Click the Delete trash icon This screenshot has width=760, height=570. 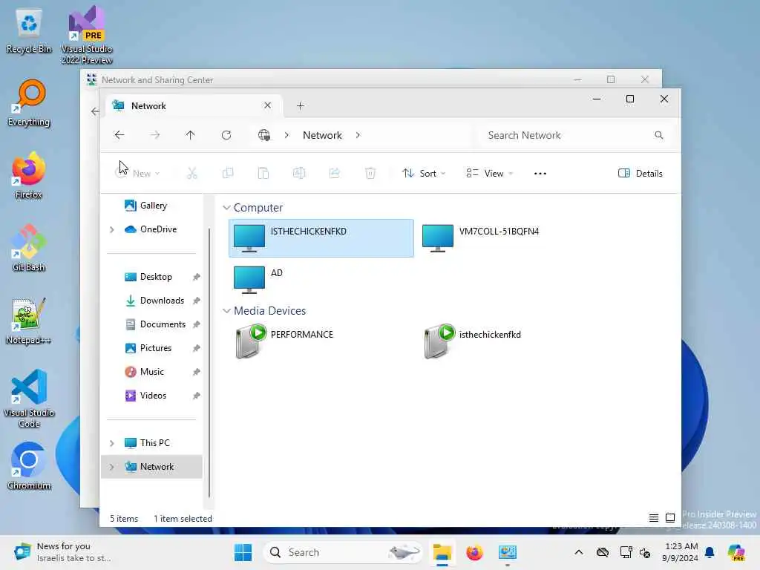(x=370, y=173)
